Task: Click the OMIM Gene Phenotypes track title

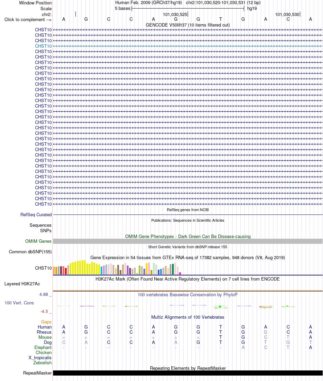Action: click(188, 237)
